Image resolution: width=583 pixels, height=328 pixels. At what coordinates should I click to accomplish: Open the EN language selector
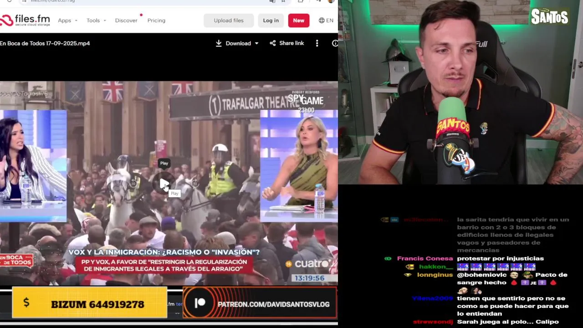[x=326, y=20]
